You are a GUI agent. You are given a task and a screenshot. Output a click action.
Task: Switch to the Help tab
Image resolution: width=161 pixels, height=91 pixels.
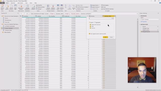point(35,3)
